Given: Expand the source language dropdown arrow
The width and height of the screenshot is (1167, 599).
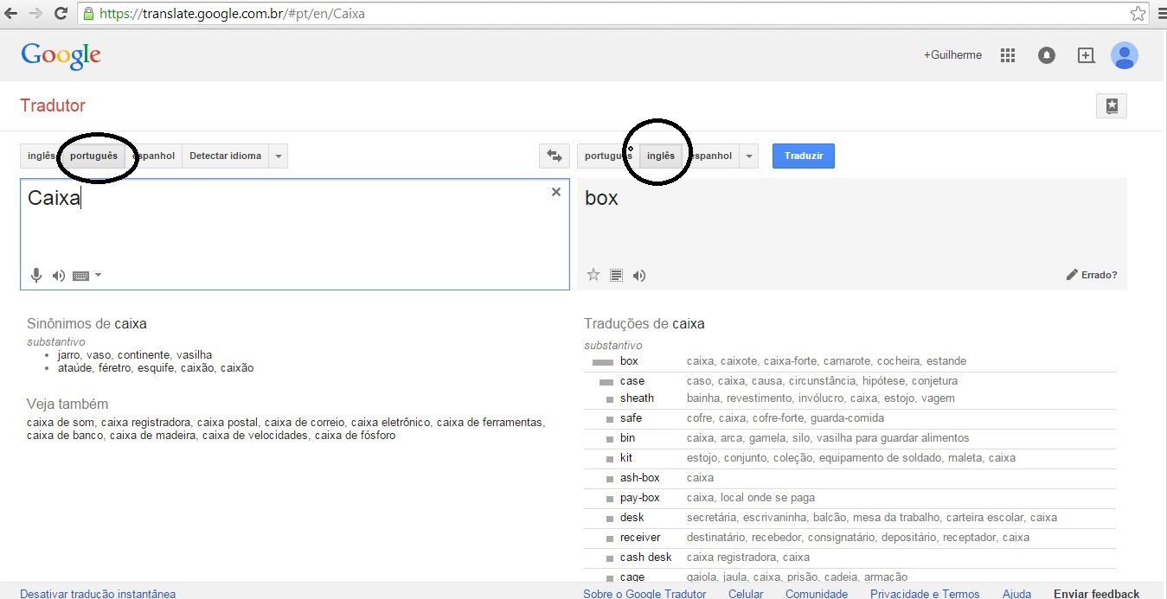Looking at the screenshot, I should (x=278, y=156).
